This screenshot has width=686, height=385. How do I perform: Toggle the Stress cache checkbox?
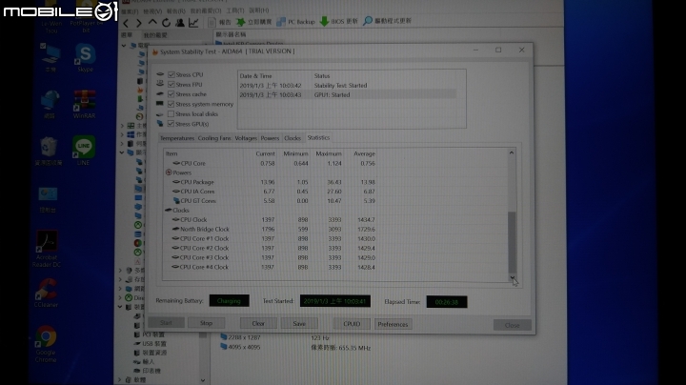tap(171, 94)
